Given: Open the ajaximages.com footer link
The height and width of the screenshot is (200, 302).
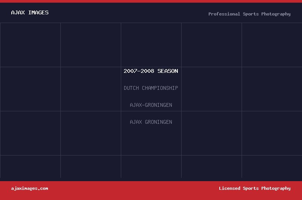Looking at the screenshot, I should pyautogui.click(x=29, y=188).
